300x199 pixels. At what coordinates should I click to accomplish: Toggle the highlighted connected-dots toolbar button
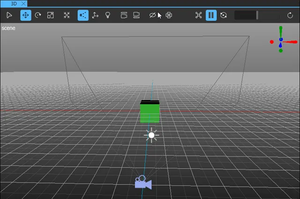click(83, 15)
